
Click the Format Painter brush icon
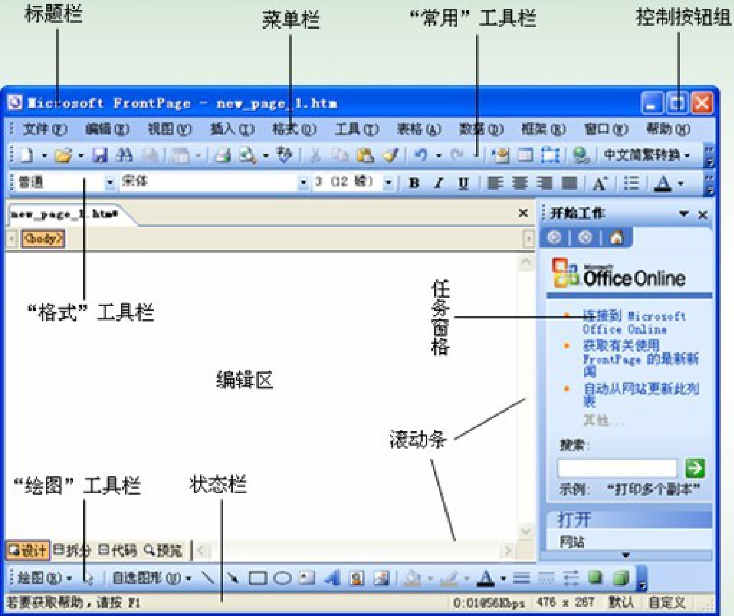click(391, 155)
